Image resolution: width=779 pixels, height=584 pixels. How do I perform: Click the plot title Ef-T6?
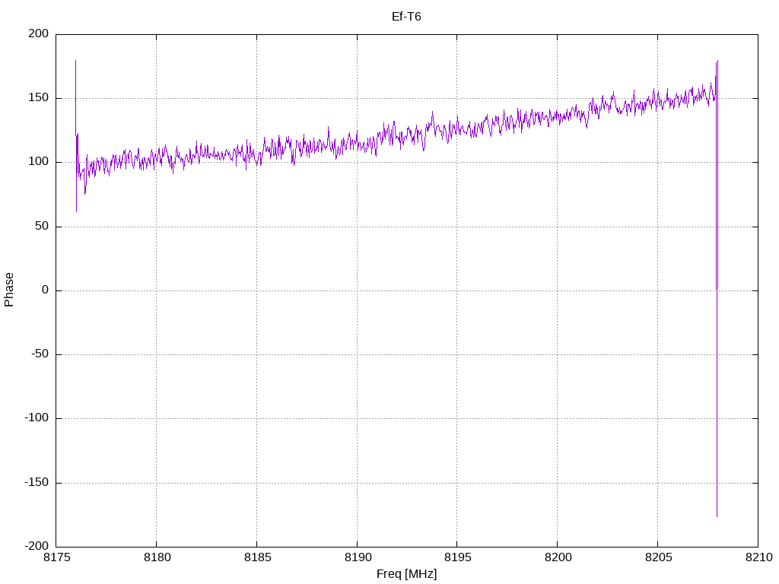point(406,16)
